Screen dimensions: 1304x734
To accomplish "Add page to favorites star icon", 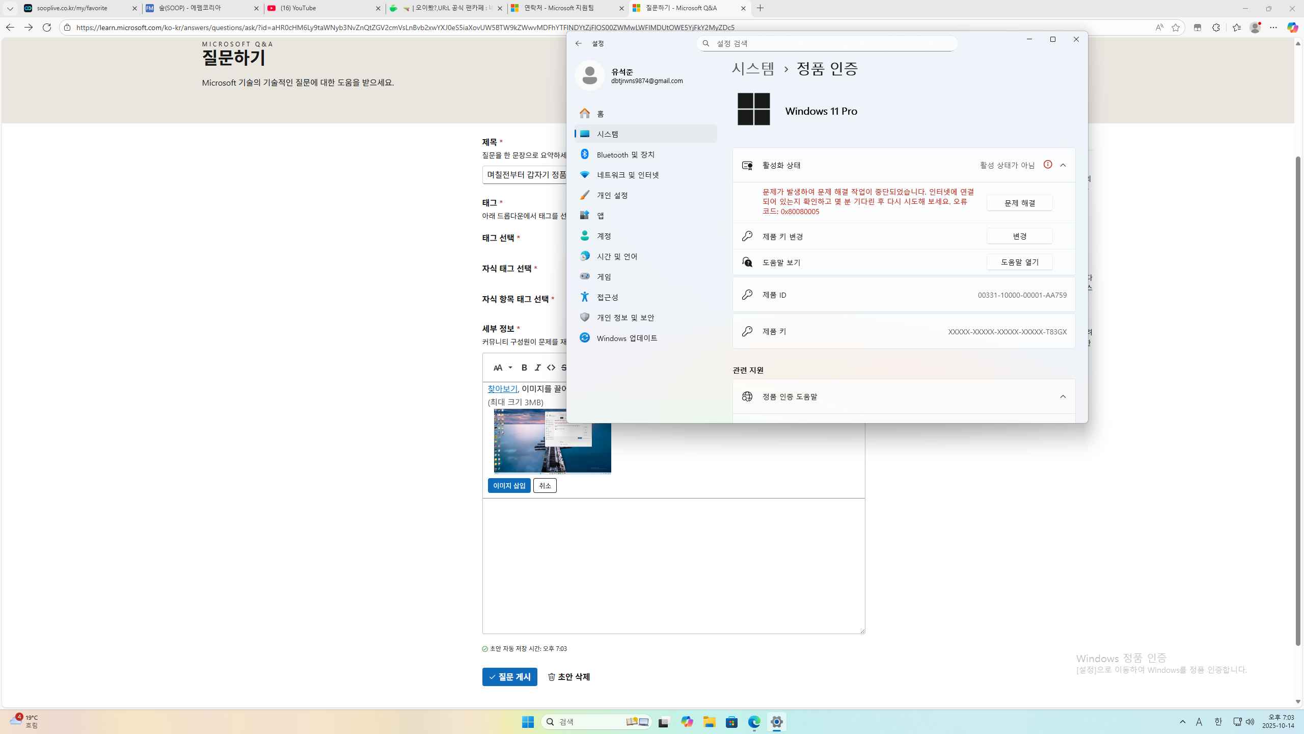I will pos(1176,28).
